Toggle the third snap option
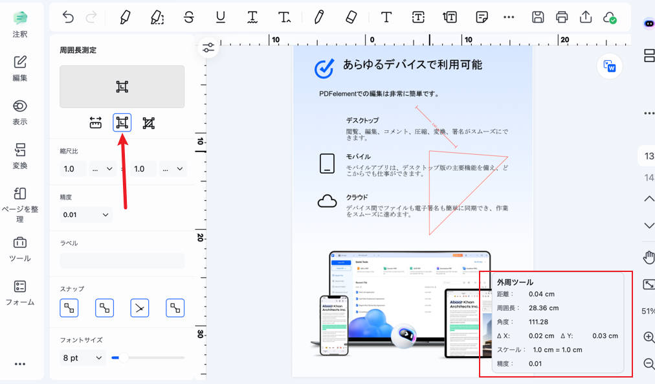 click(140, 308)
